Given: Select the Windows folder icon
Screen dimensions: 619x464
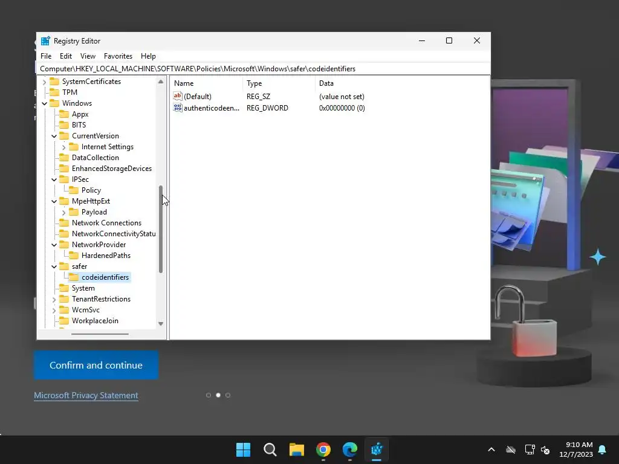Looking at the screenshot, I should pyautogui.click(x=54, y=103).
